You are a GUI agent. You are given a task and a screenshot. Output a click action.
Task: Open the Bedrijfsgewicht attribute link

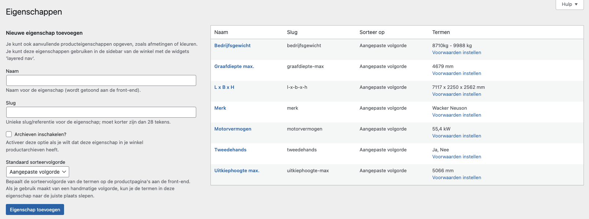(x=232, y=46)
